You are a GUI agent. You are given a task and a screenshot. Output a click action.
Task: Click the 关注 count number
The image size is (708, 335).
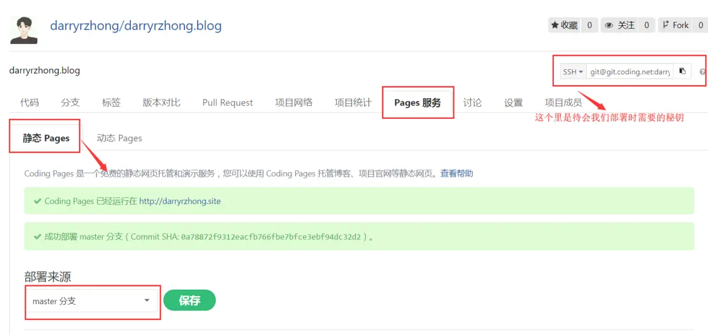pyautogui.click(x=646, y=25)
